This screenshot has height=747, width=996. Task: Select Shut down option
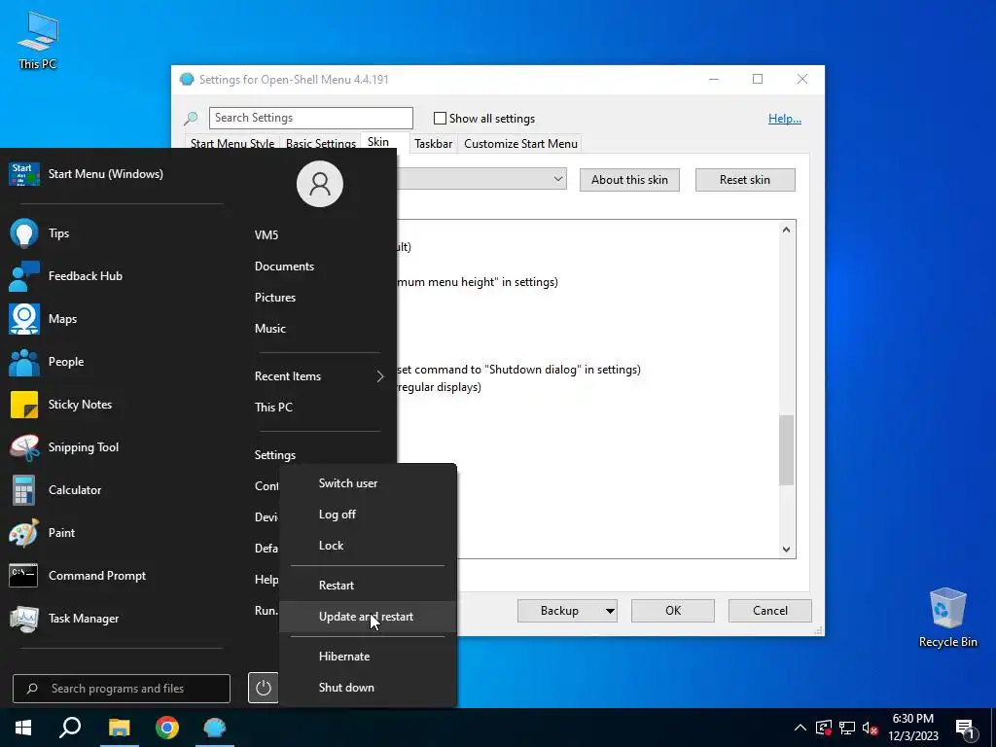tap(367, 688)
